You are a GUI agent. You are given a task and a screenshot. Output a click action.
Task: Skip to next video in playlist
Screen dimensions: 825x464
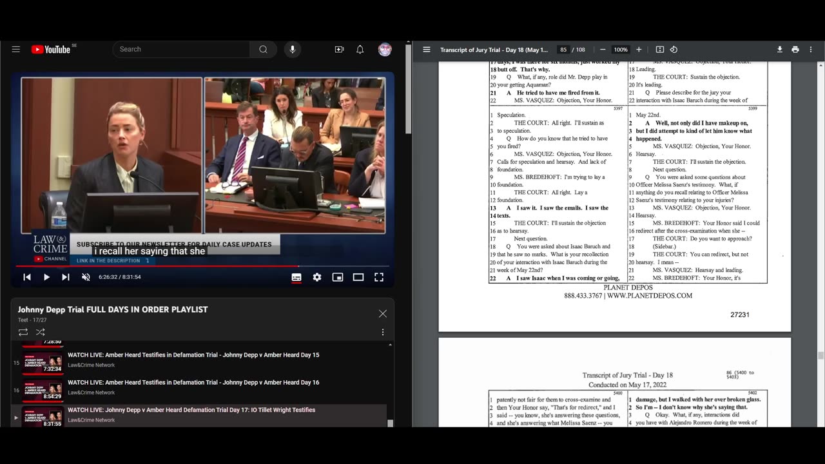[x=66, y=277]
